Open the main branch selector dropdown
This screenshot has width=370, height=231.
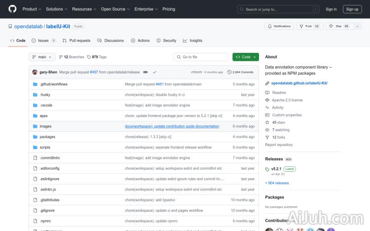point(41,57)
